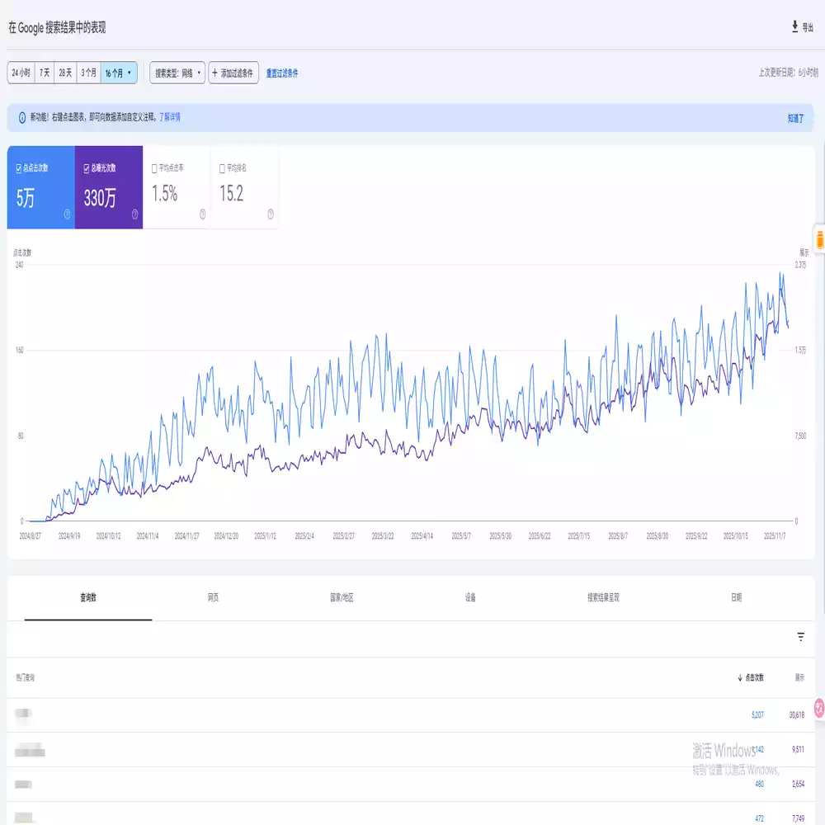Image resolution: width=825 pixels, height=825 pixels.
Task: Dismiss the banner with 知道了
Action: (795, 119)
